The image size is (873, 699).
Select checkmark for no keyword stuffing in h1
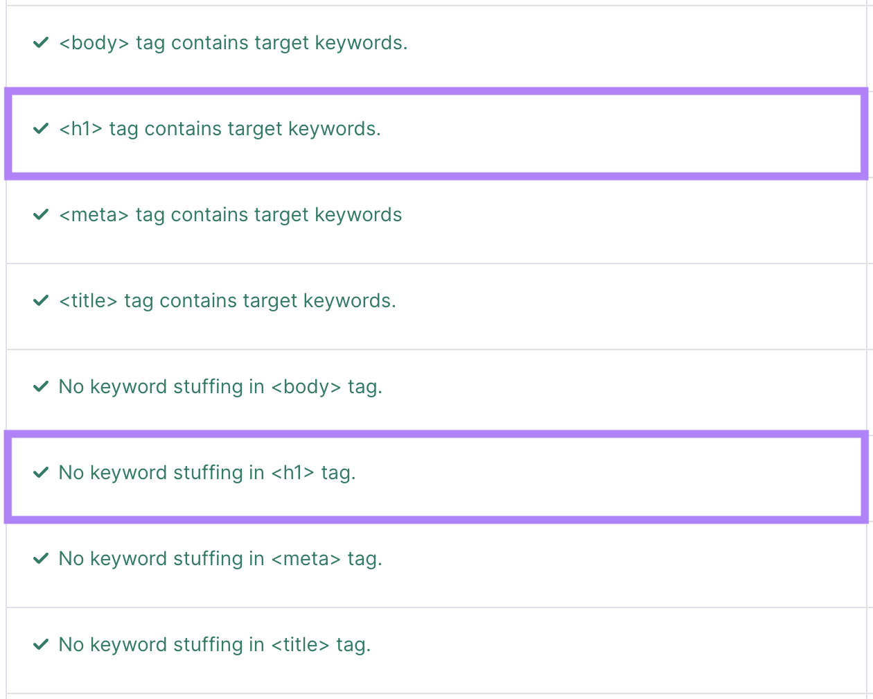(x=41, y=473)
